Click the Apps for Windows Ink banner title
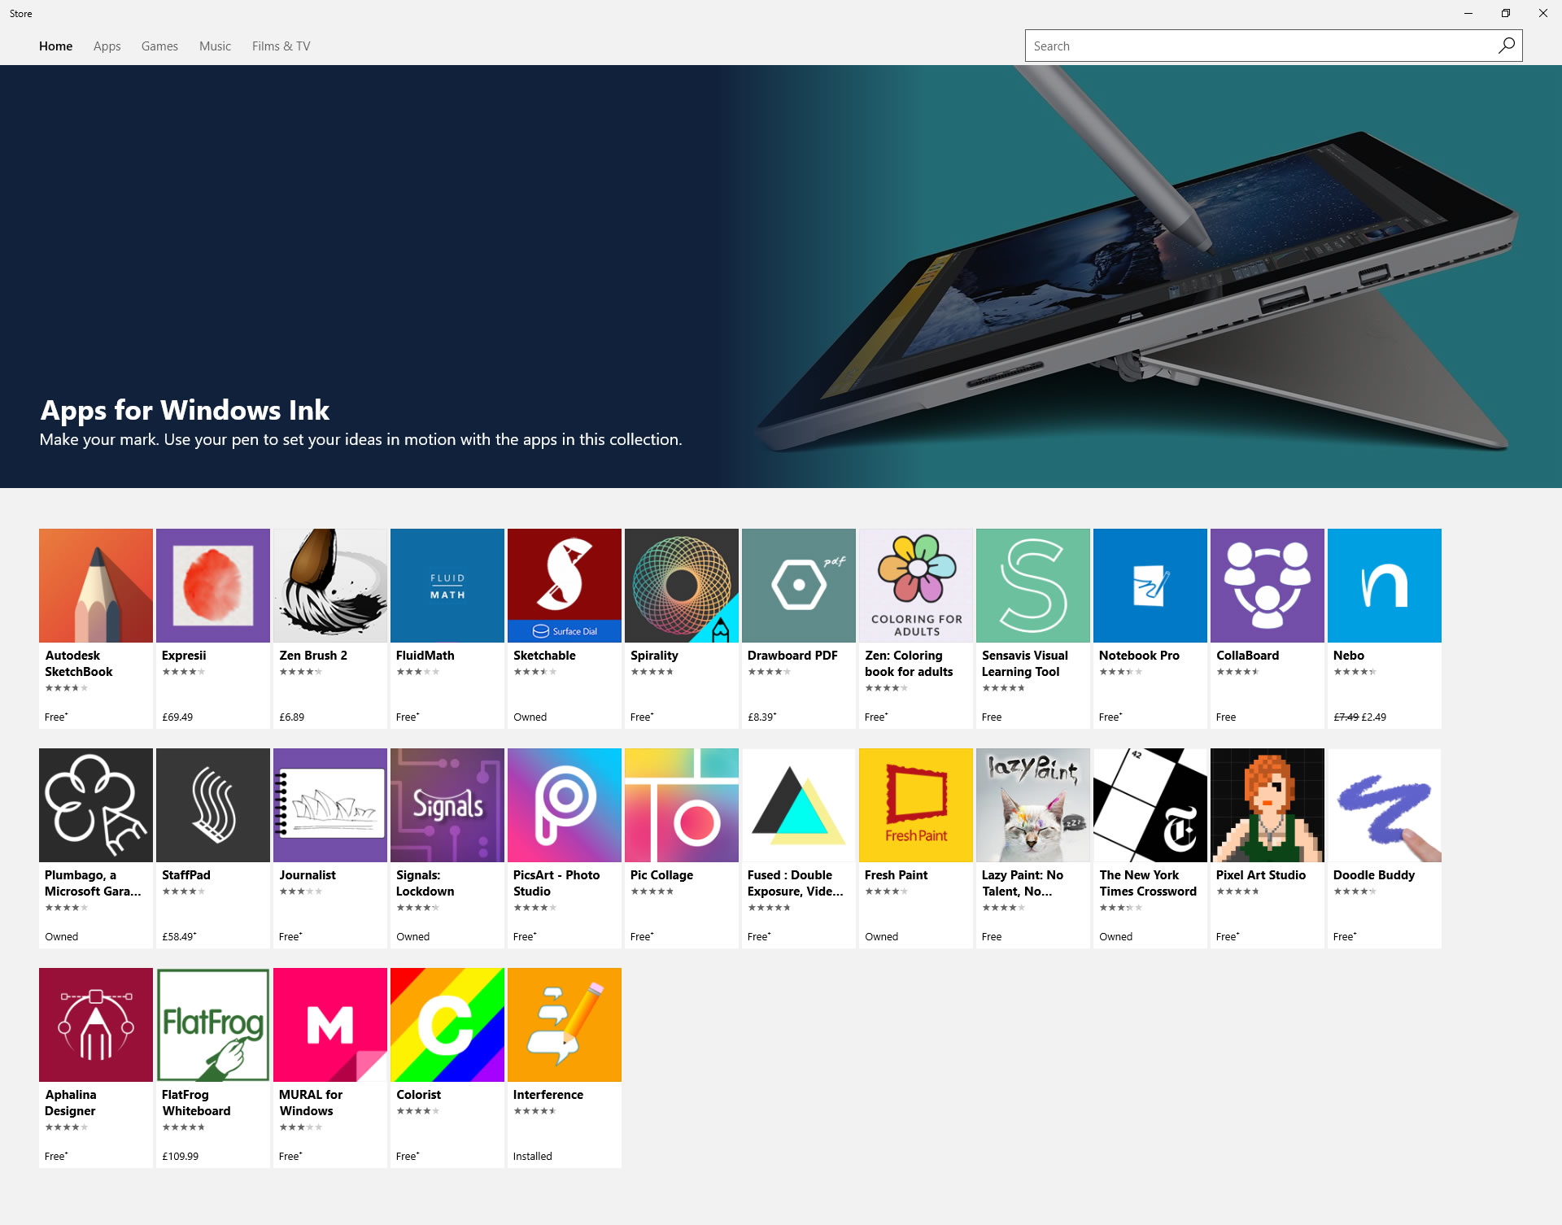The height and width of the screenshot is (1225, 1562). (x=185, y=410)
